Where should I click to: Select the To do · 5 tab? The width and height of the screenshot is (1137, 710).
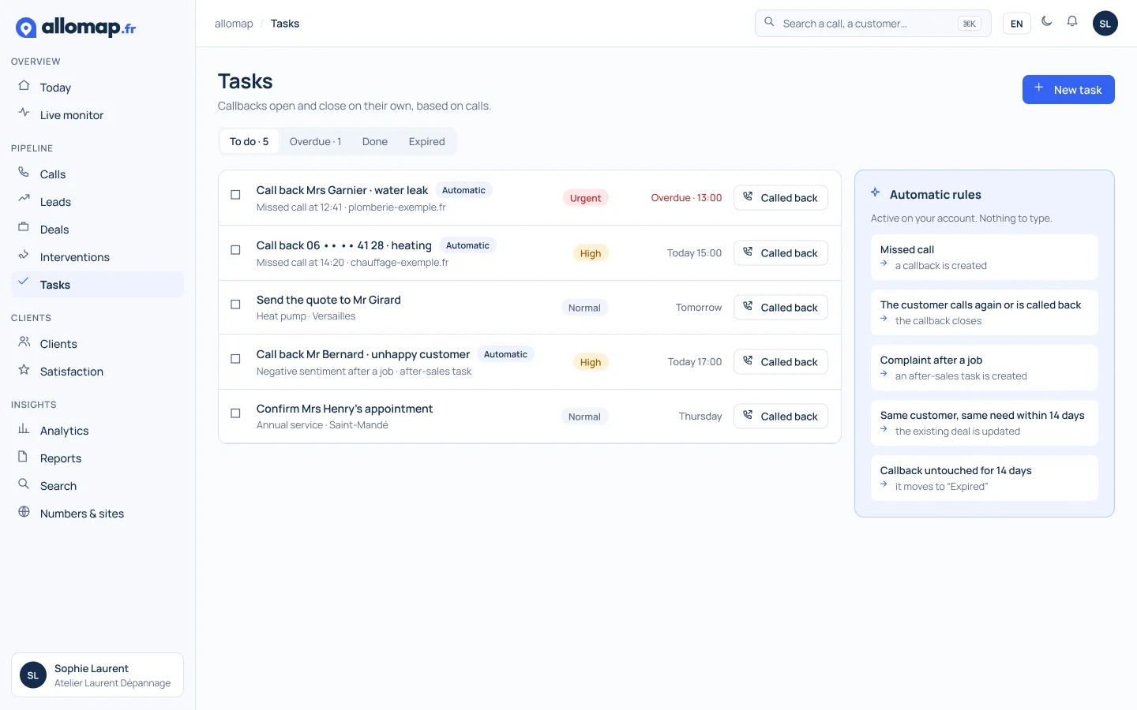250,142
